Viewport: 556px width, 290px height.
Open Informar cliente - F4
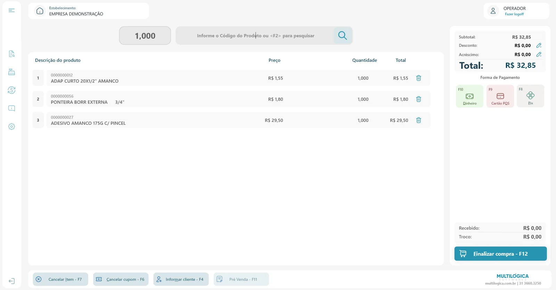181,279
